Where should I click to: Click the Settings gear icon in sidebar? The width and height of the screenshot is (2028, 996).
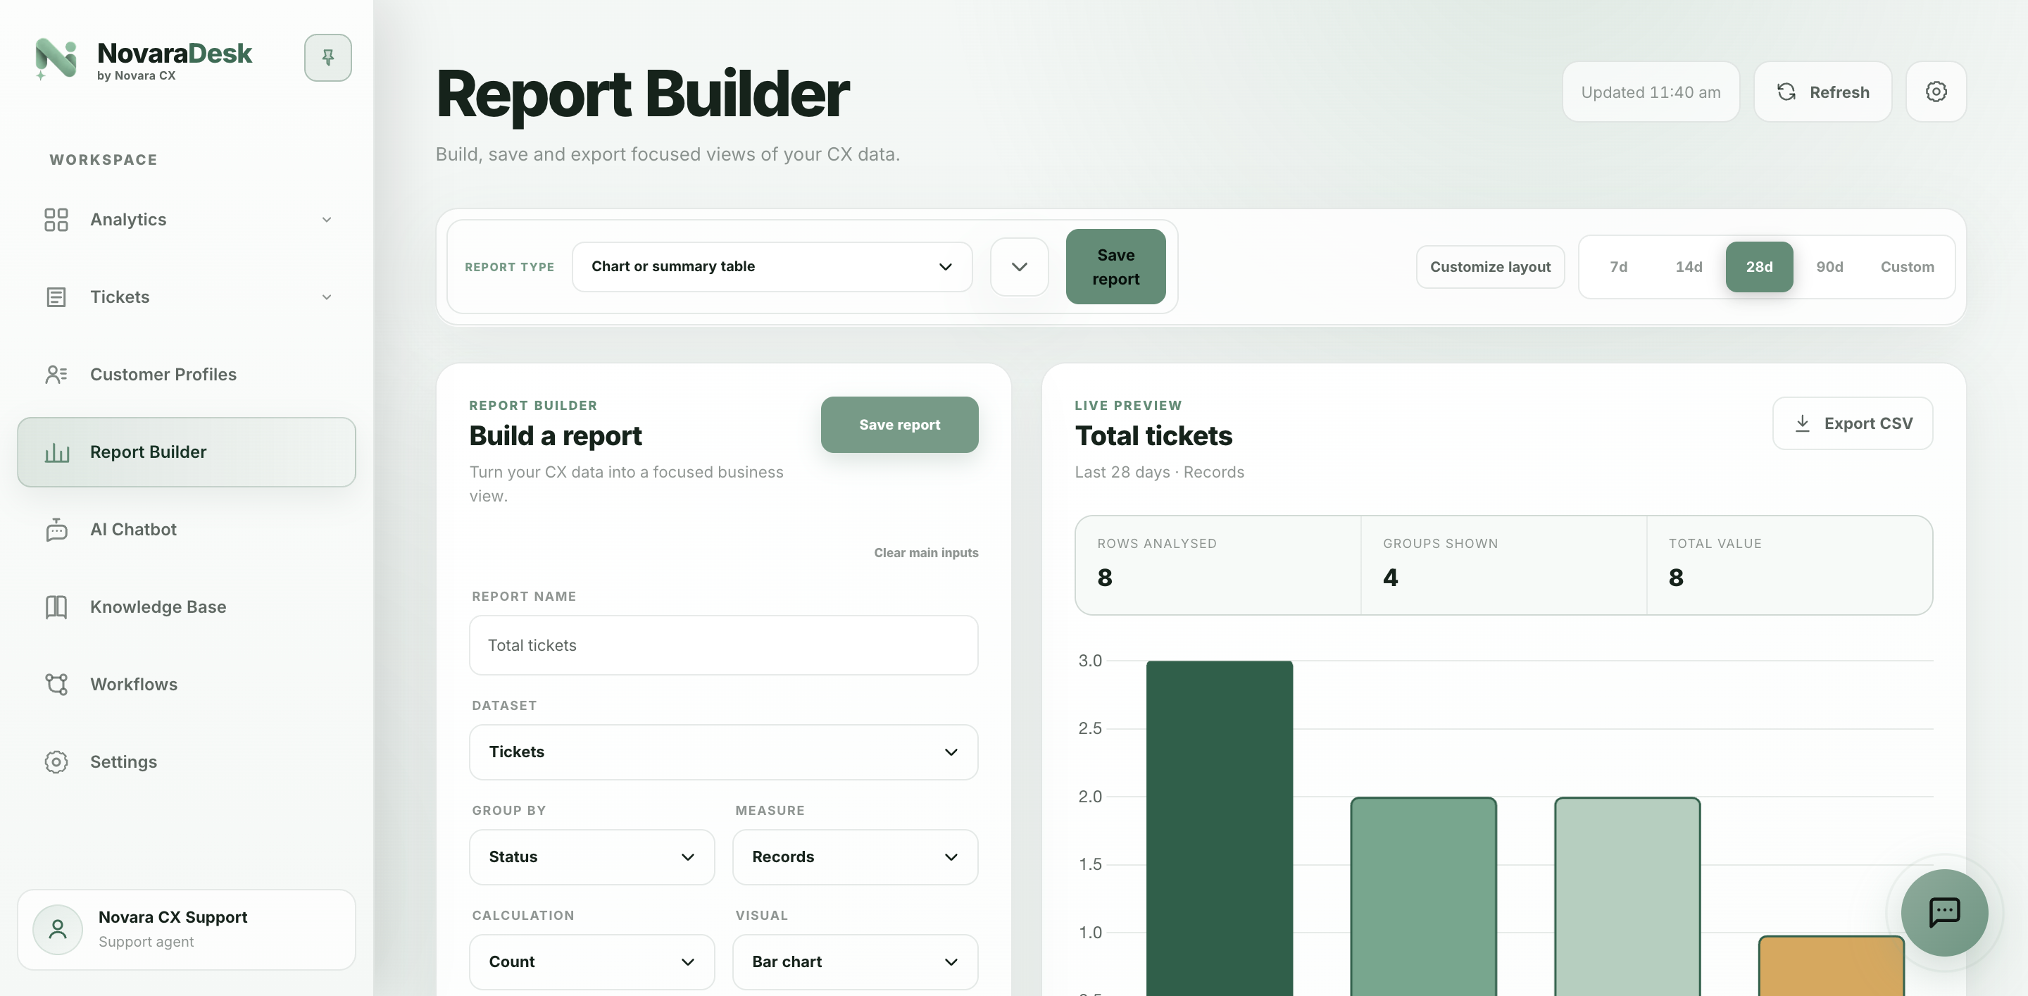coord(56,761)
